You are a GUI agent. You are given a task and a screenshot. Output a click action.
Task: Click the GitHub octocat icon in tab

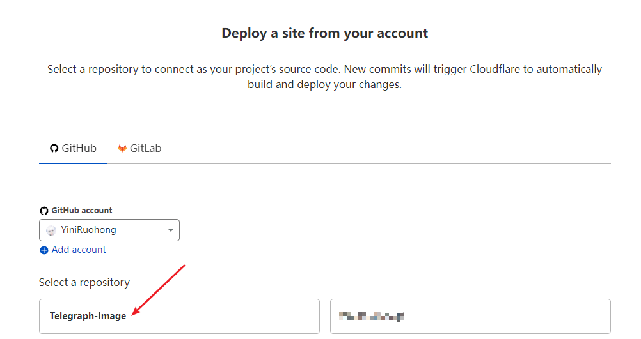[54, 148]
